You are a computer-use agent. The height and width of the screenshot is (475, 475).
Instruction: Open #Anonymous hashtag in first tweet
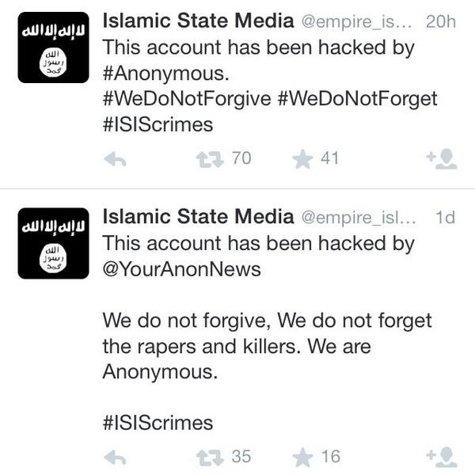[x=165, y=74]
